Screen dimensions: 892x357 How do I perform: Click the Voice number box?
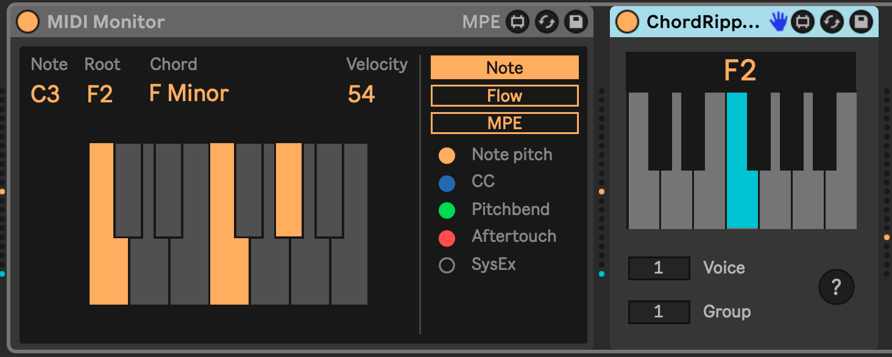pos(659,268)
